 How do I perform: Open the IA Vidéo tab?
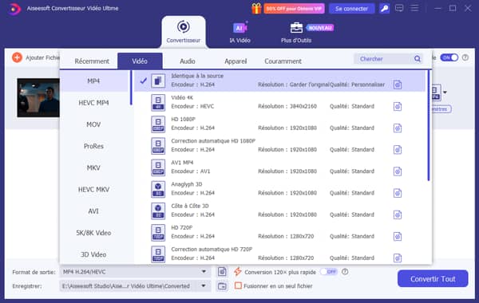[239, 33]
